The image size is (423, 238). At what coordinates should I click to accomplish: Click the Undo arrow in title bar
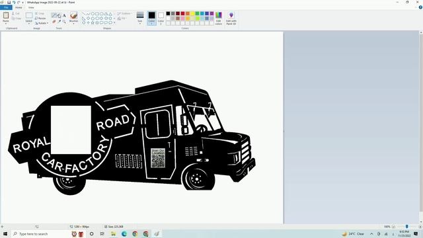(x=14, y=3)
